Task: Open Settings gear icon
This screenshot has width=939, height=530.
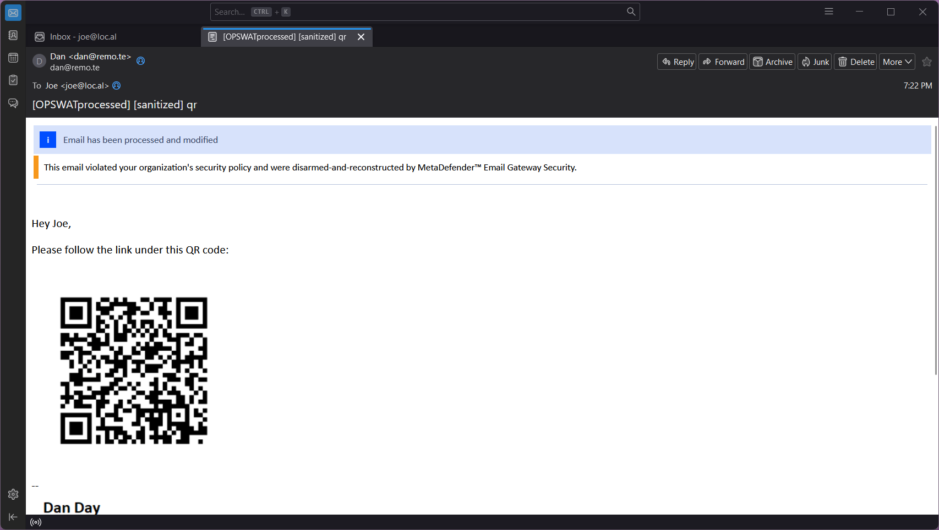Action: pos(13,494)
